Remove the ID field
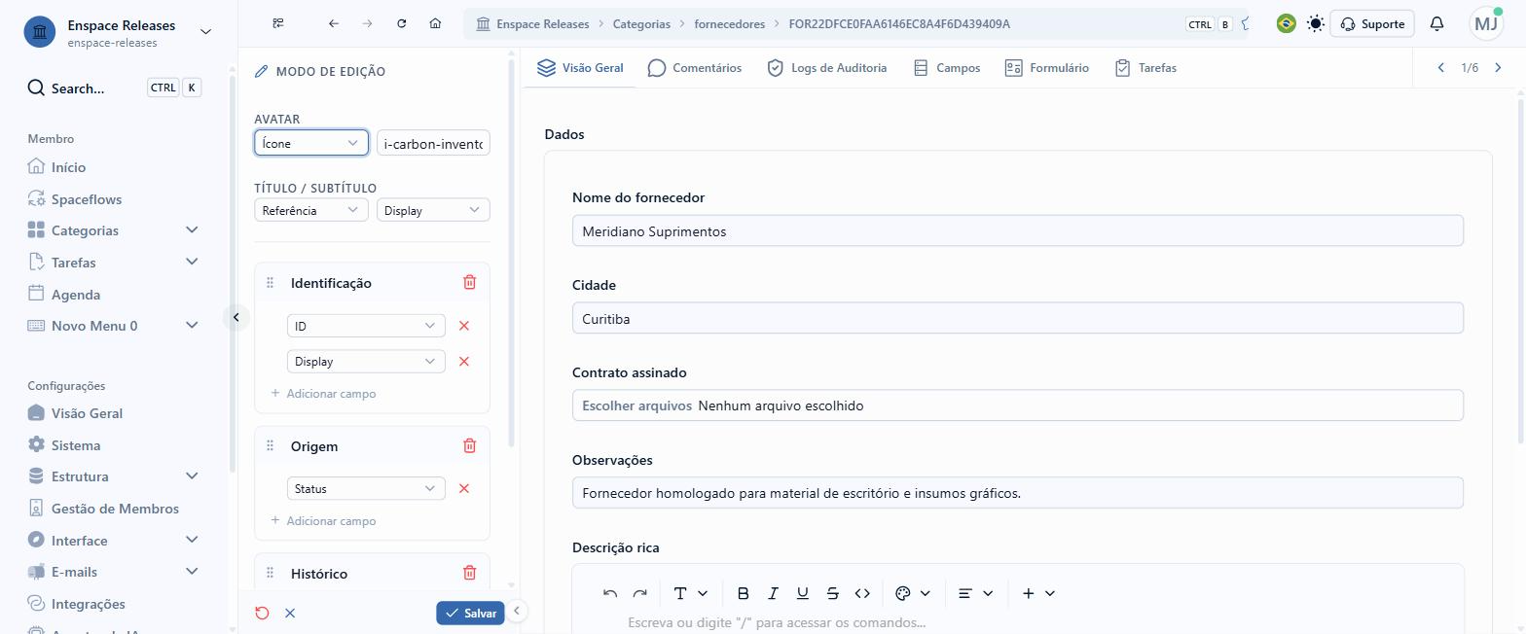Image resolution: width=1526 pixels, height=634 pixels. pos(464,326)
